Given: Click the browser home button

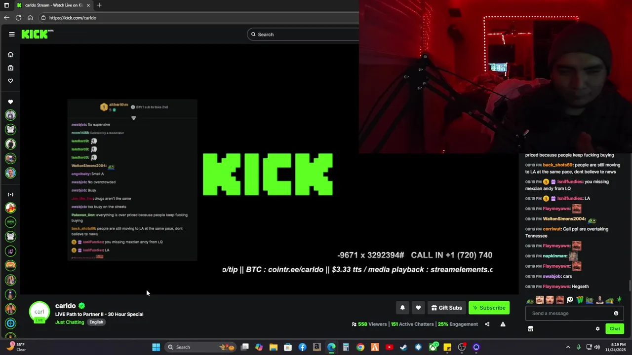Looking at the screenshot, I should pos(30,18).
